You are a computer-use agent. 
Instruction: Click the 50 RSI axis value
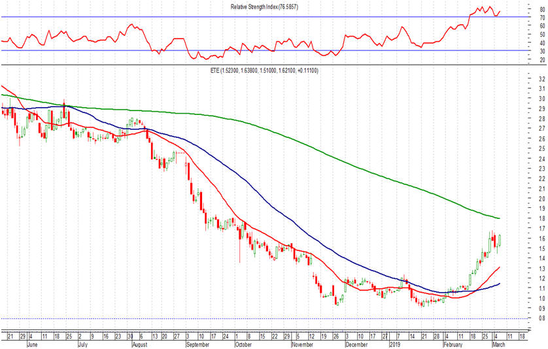pyautogui.click(x=542, y=34)
